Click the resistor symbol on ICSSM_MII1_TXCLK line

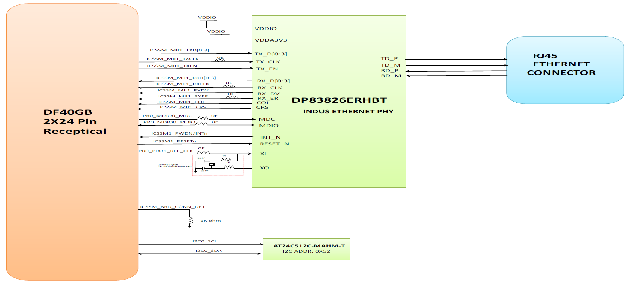(x=220, y=60)
